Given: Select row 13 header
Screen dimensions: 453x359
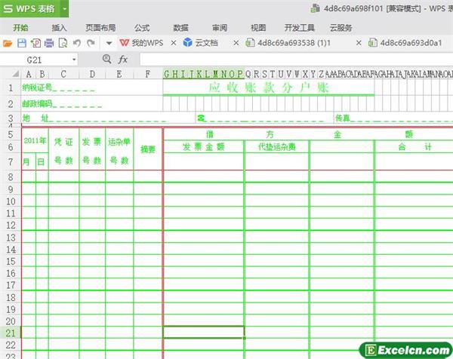Looking at the screenshot, I should [11, 238].
